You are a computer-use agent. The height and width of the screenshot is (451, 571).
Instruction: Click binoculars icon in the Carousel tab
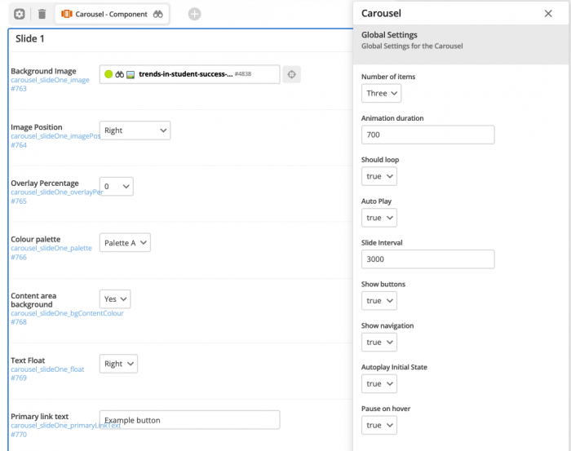[x=157, y=14]
